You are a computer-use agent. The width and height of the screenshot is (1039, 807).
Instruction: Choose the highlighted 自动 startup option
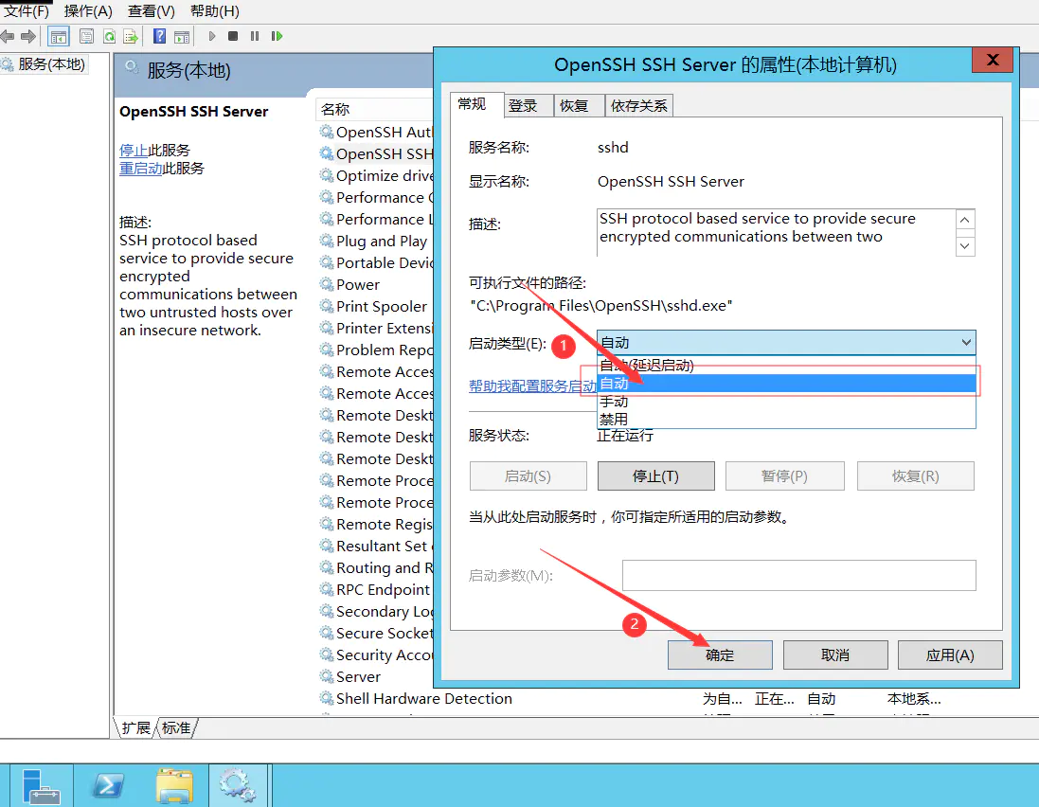[786, 383]
